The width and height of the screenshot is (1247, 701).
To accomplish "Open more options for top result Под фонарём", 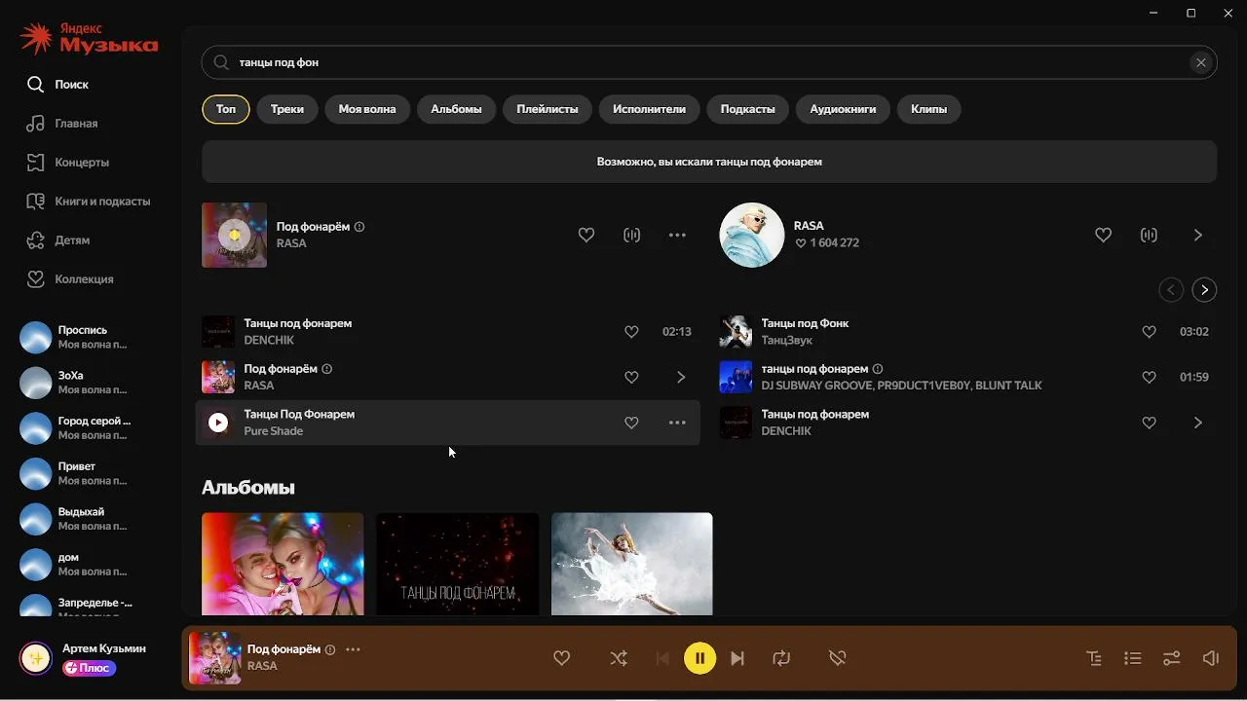I will click(x=678, y=235).
